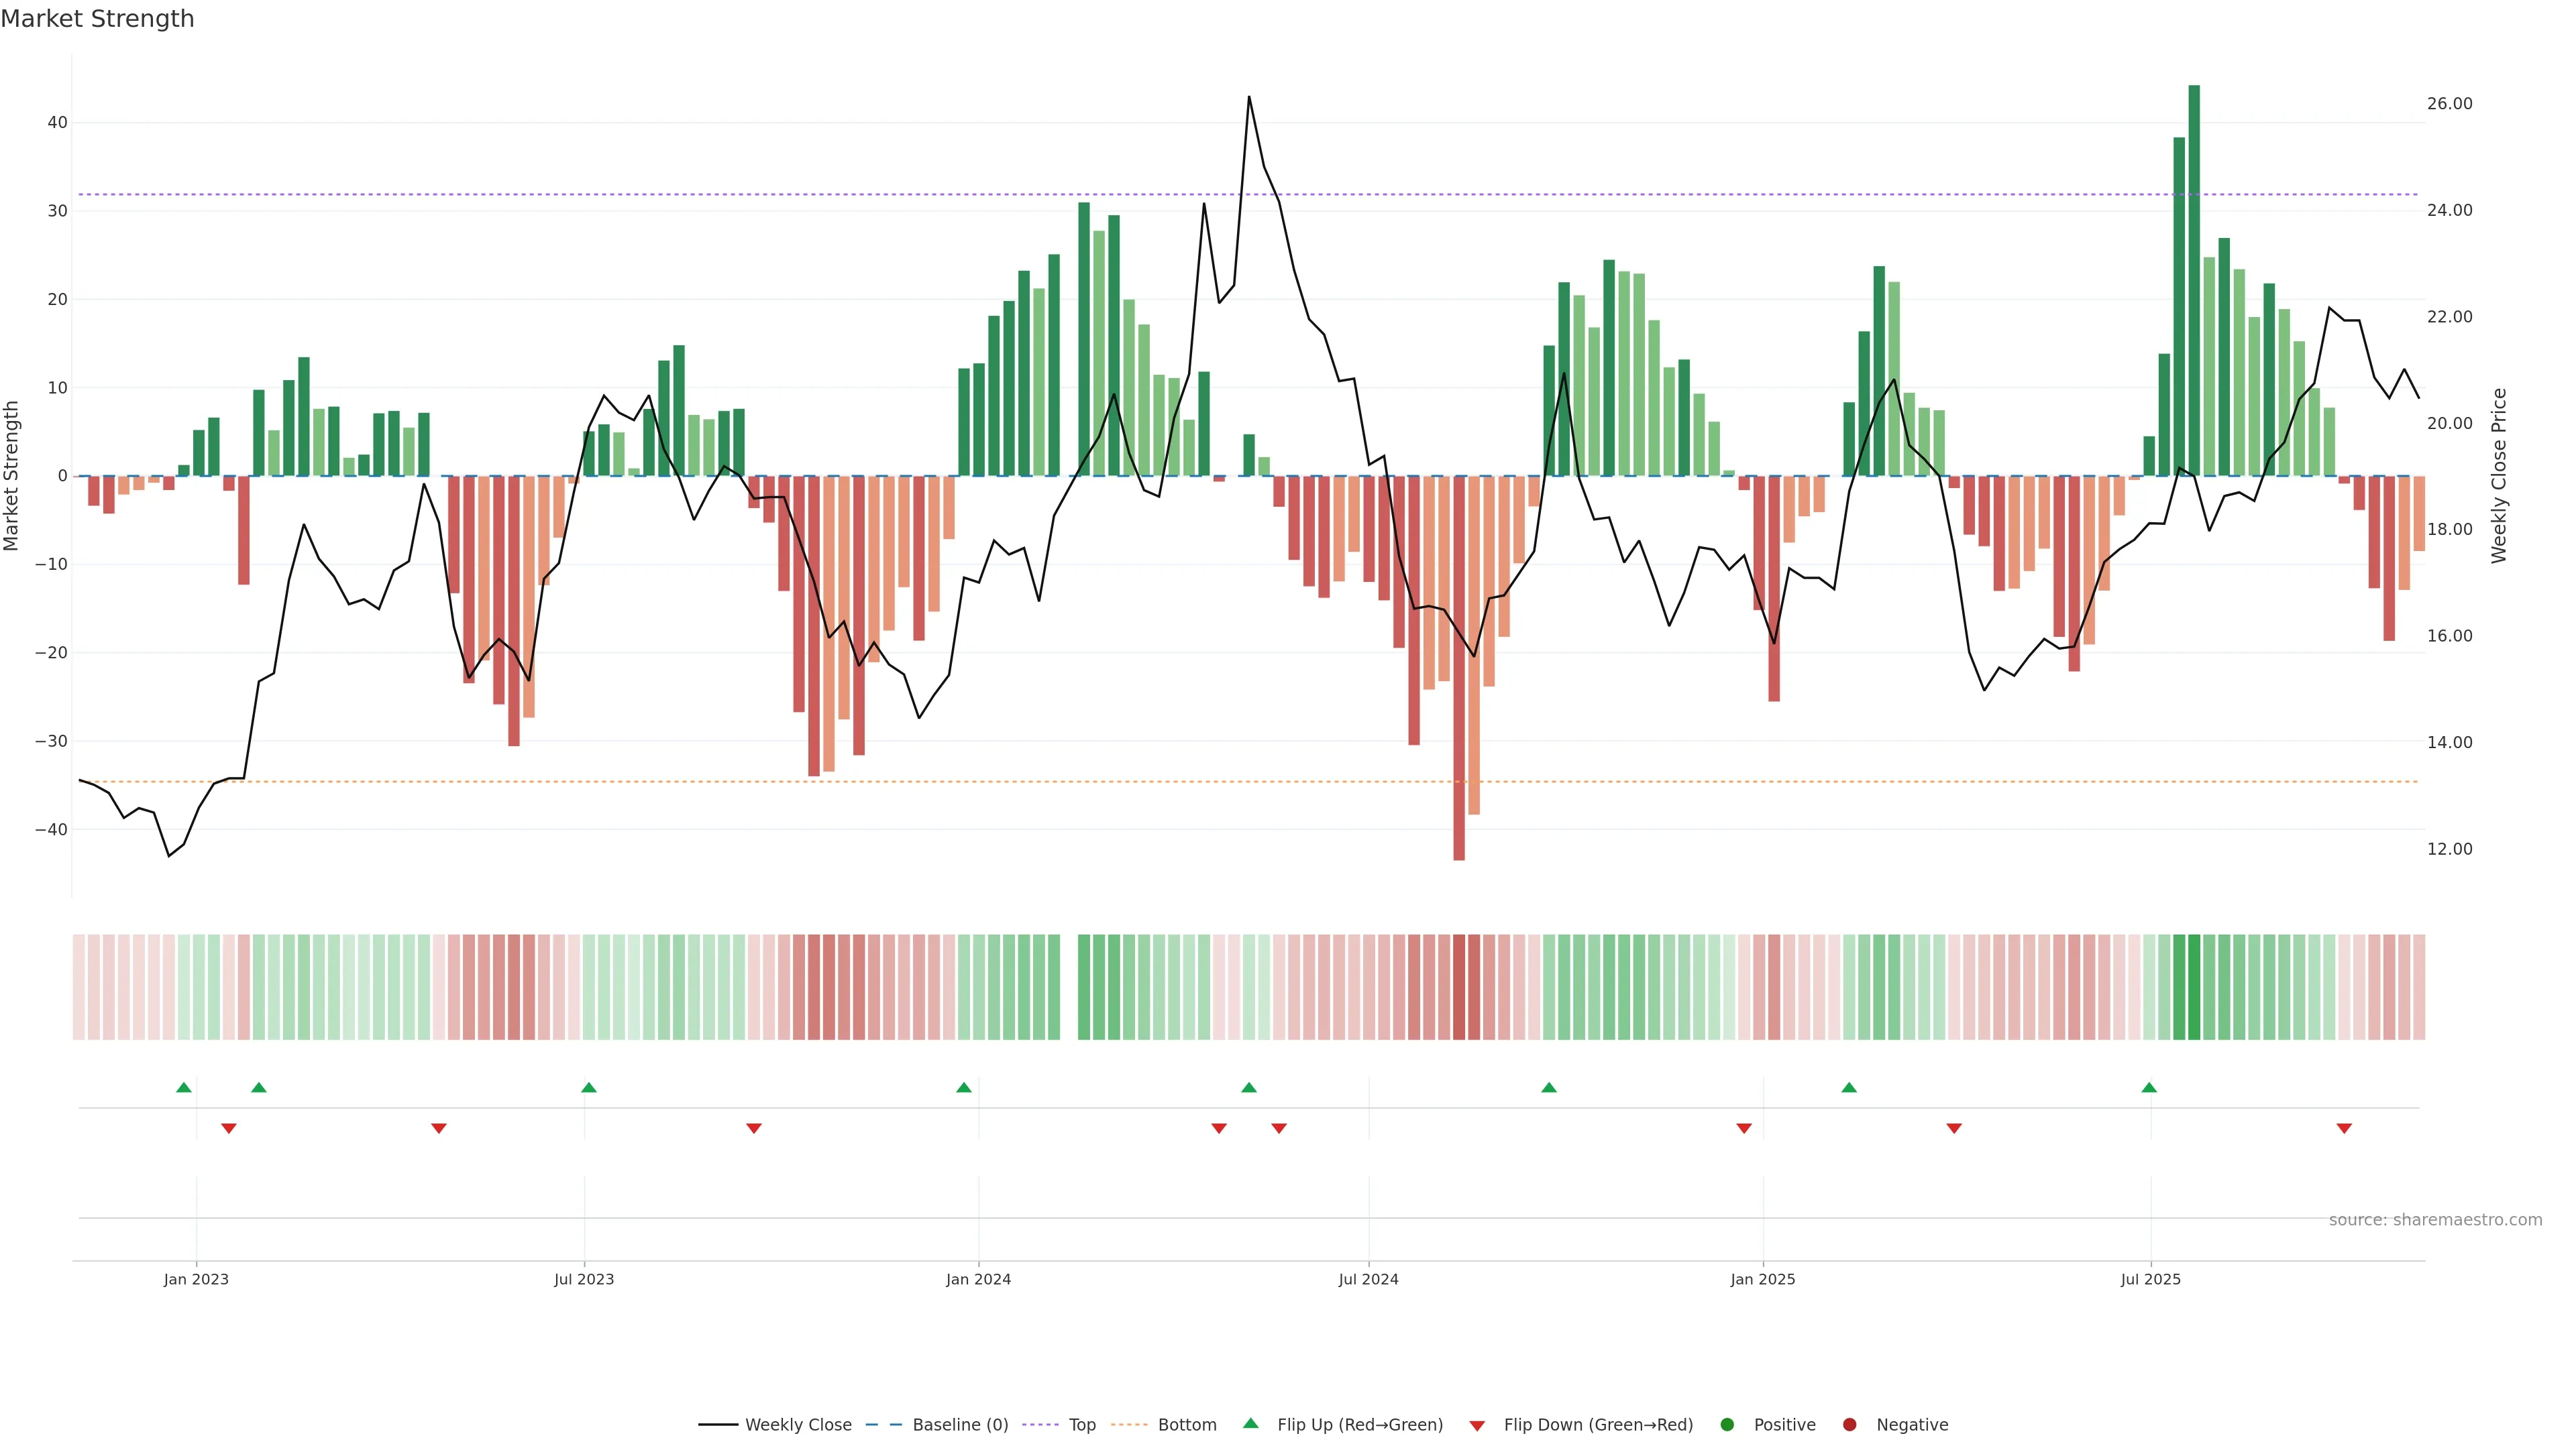
Task: Click the red Negative circle legend icon
Action: [x=1849, y=1424]
